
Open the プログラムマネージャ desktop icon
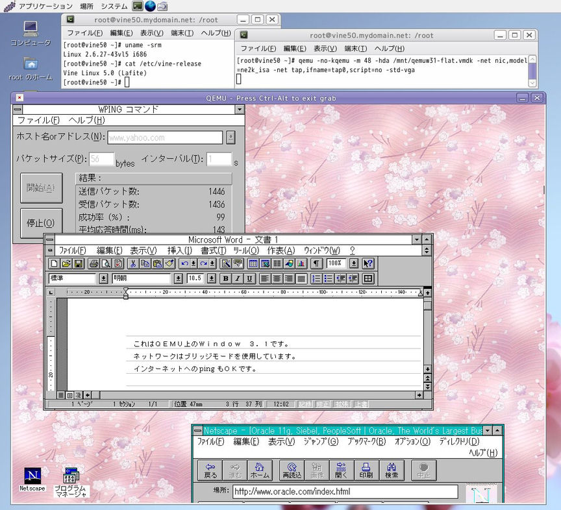[x=71, y=483]
